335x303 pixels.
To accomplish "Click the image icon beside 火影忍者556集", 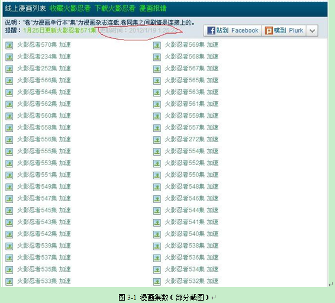I will point(9,140).
